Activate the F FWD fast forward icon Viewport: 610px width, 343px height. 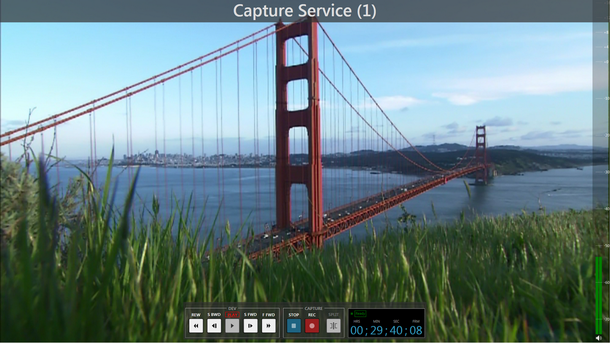pos(269,326)
